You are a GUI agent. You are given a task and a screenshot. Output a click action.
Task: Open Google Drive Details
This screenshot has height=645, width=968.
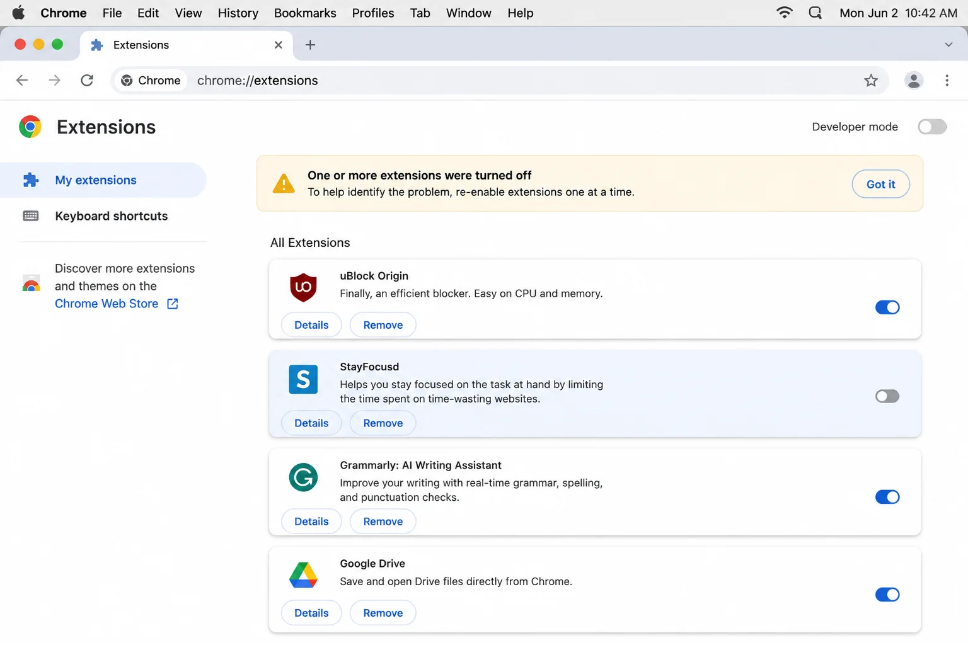coord(311,613)
